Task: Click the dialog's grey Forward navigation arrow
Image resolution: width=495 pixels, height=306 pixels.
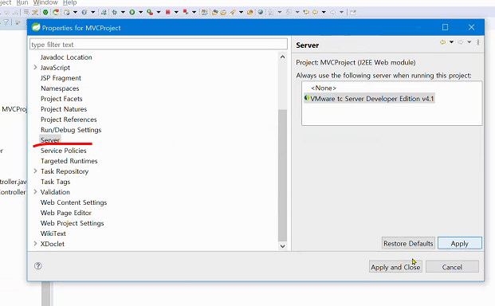Action: [x=460, y=42]
